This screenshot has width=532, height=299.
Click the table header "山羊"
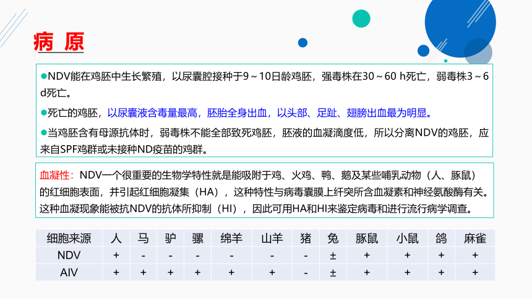coord(272,238)
